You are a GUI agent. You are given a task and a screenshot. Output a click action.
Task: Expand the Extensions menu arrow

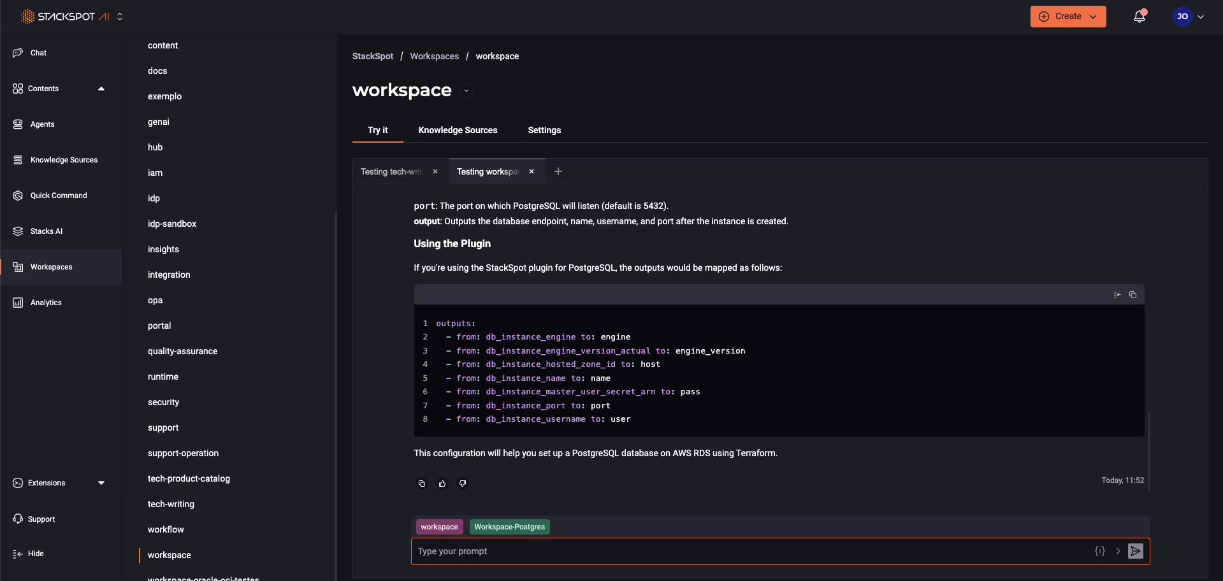[x=101, y=483]
